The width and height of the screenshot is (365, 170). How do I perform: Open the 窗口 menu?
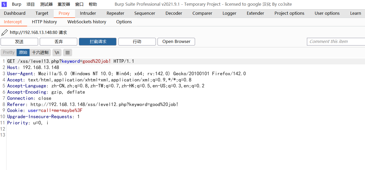click(79, 4)
